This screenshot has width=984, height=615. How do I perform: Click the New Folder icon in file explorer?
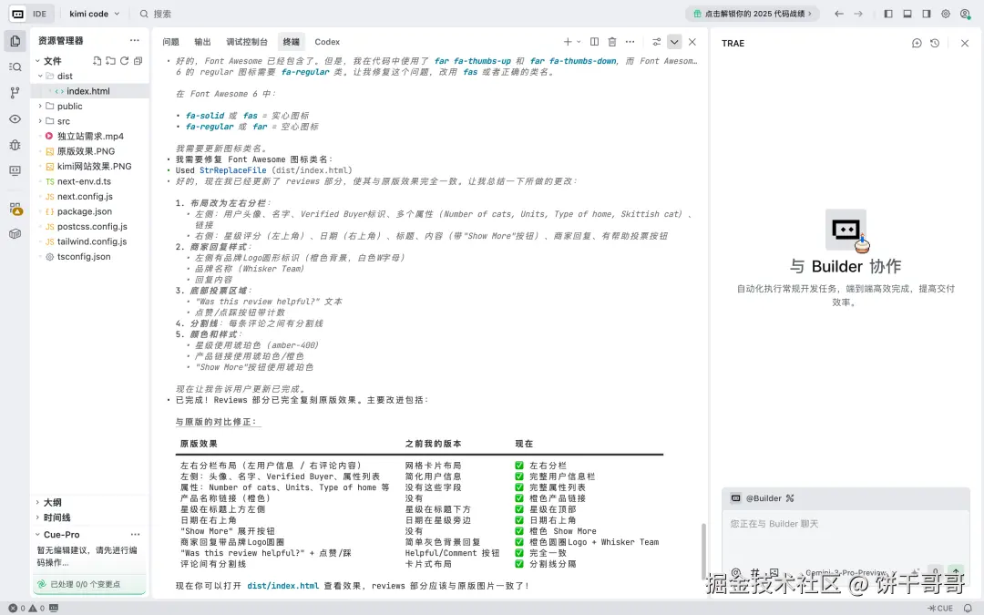[x=110, y=61]
